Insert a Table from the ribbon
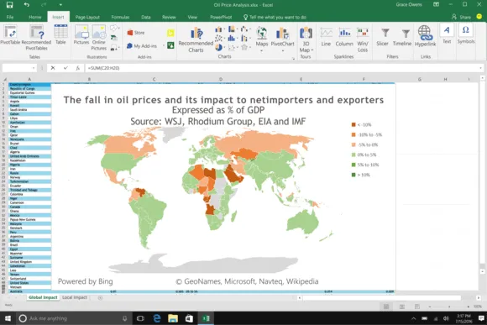The width and height of the screenshot is (487, 325). coord(60,34)
